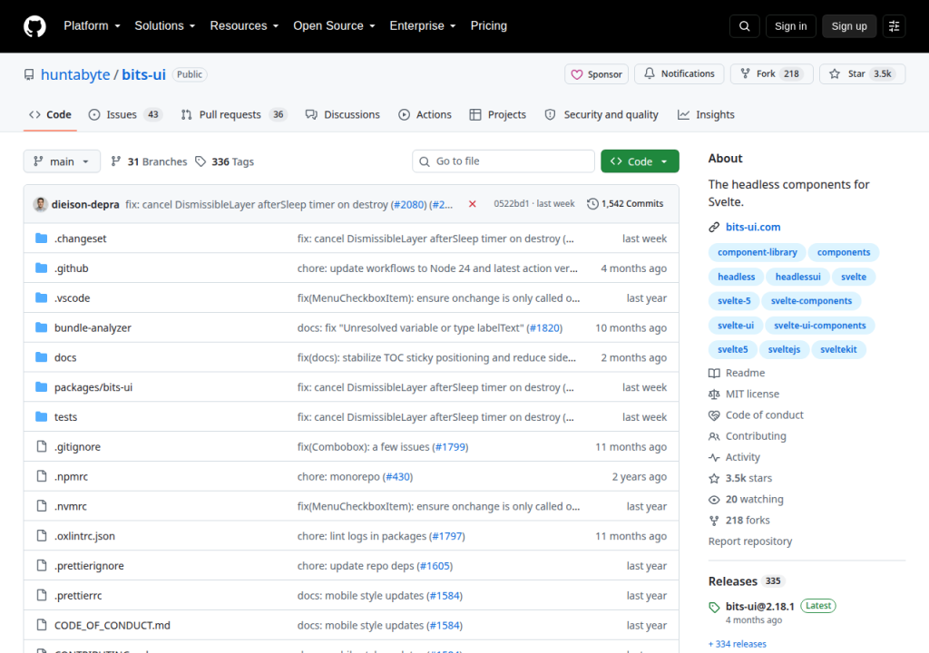Image resolution: width=929 pixels, height=653 pixels.
Task: Open the huntabyte owner link
Action: point(75,74)
